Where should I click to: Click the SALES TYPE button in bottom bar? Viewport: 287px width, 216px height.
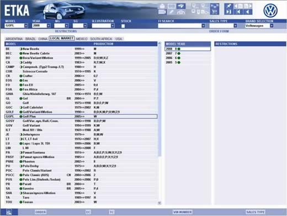(256, 212)
